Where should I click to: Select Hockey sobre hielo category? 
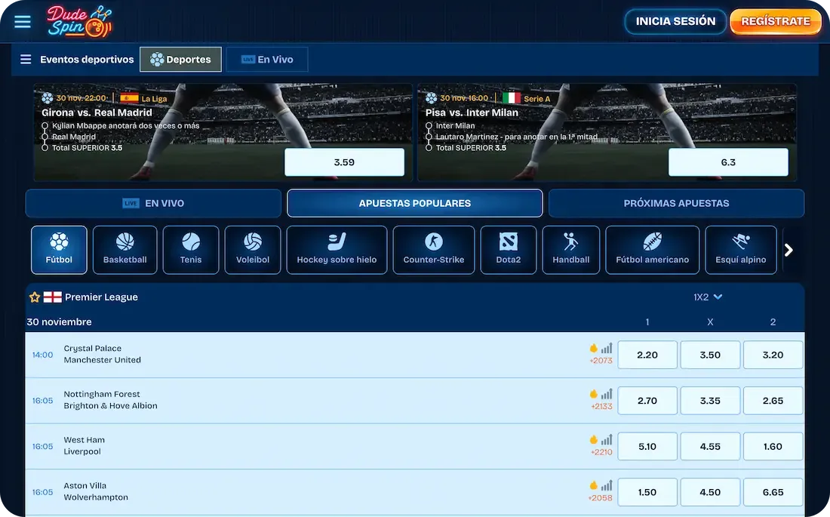[x=337, y=250]
